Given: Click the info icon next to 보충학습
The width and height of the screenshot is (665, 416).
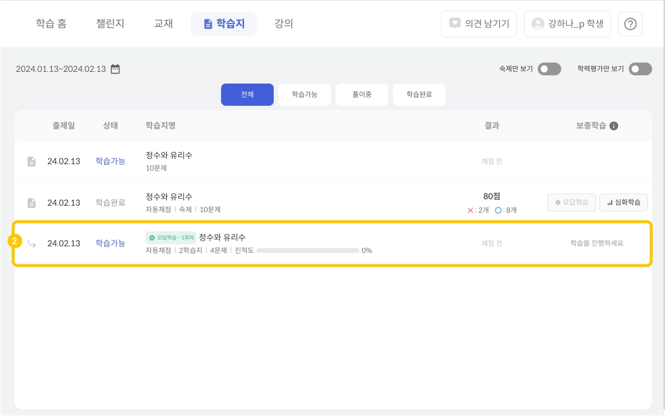Looking at the screenshot, I should [x=614, y=126].
